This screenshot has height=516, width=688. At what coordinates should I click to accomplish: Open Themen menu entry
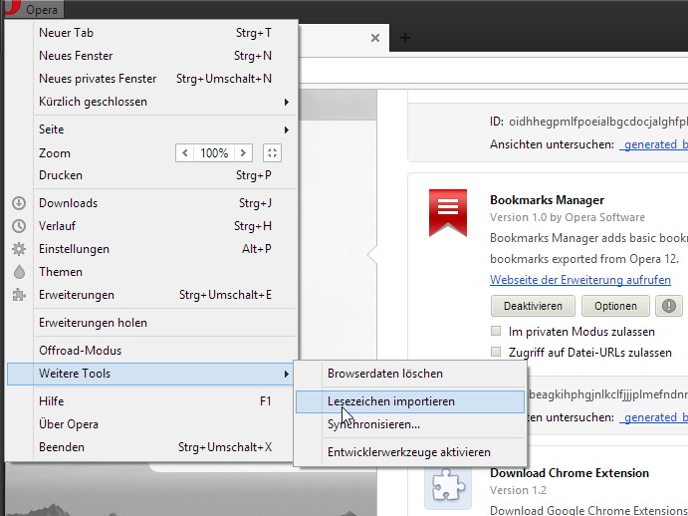pos(151,272)
